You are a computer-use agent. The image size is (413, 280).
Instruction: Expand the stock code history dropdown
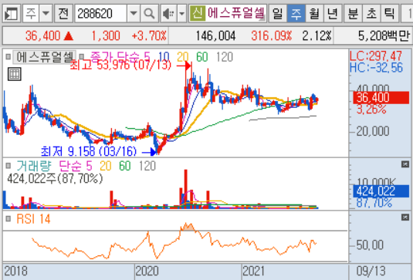tap(134, 13)
